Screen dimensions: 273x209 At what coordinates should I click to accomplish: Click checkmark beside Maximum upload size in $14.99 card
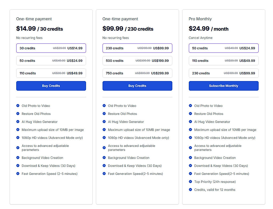18,130
